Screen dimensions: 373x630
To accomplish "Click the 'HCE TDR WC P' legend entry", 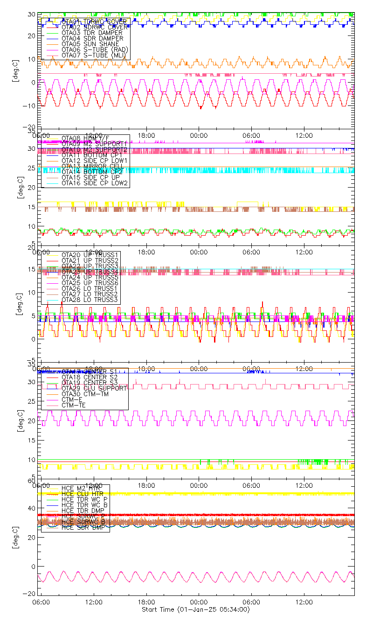I will (x=84, y=499).
